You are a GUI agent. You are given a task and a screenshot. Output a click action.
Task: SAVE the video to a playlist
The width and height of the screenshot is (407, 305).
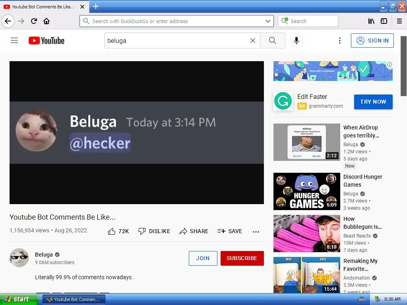coord(230,231)
